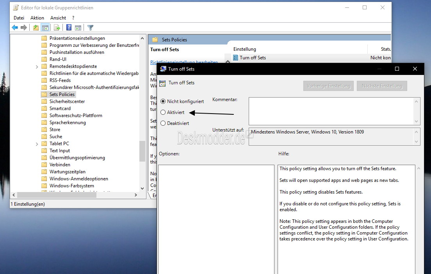
Task: Click folder icon next to Store
Action: (44, 130)
